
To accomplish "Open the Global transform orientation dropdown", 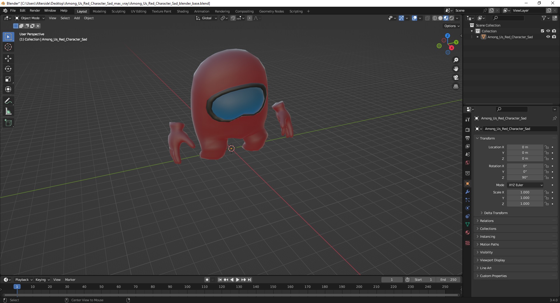I will pos(206,18).
